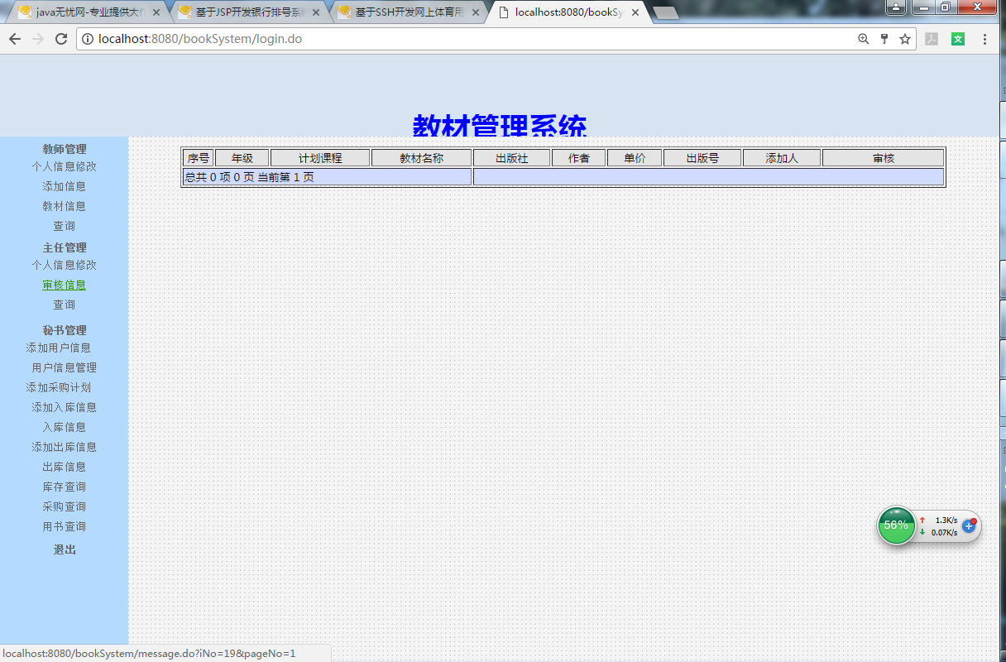The height and width of the screenshot is (662, 1006).
Task: Open 采购查询 link
Action: point(65,506)
